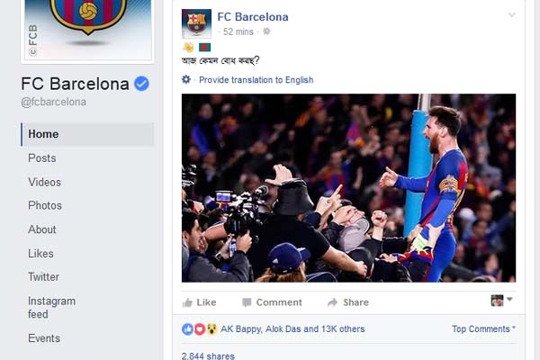The width and height of the screenshot is (540, 360).
Task: Click the Like thumbs-up button
Action: (199, 302)
